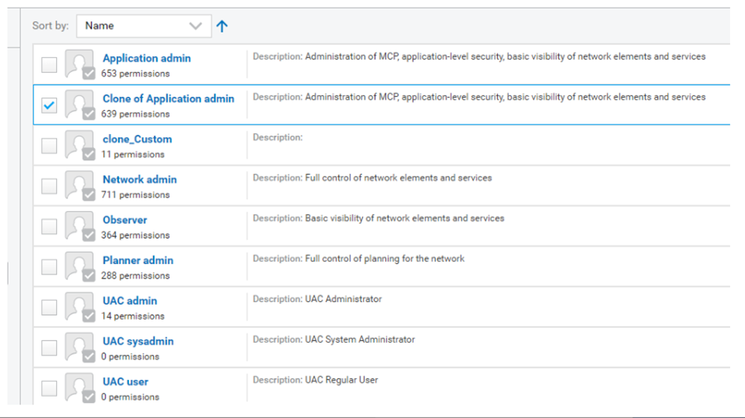The height and width of the screenshot is (418, 745).
Task: Open the Clone of Application admin link
Action: pos(168,98)
